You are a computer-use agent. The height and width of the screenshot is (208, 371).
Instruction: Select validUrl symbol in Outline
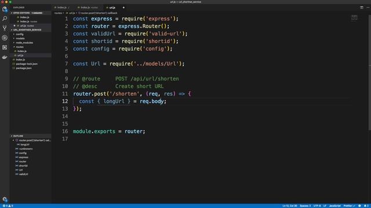(23, 174)
